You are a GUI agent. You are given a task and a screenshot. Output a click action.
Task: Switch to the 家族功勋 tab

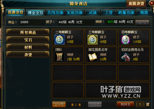tap(75, 12)
